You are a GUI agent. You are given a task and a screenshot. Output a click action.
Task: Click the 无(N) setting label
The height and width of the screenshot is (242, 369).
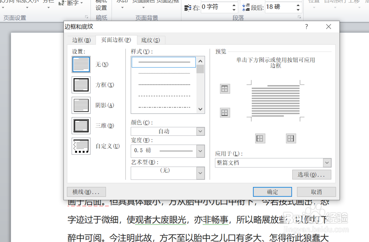[x=102, y=65]
